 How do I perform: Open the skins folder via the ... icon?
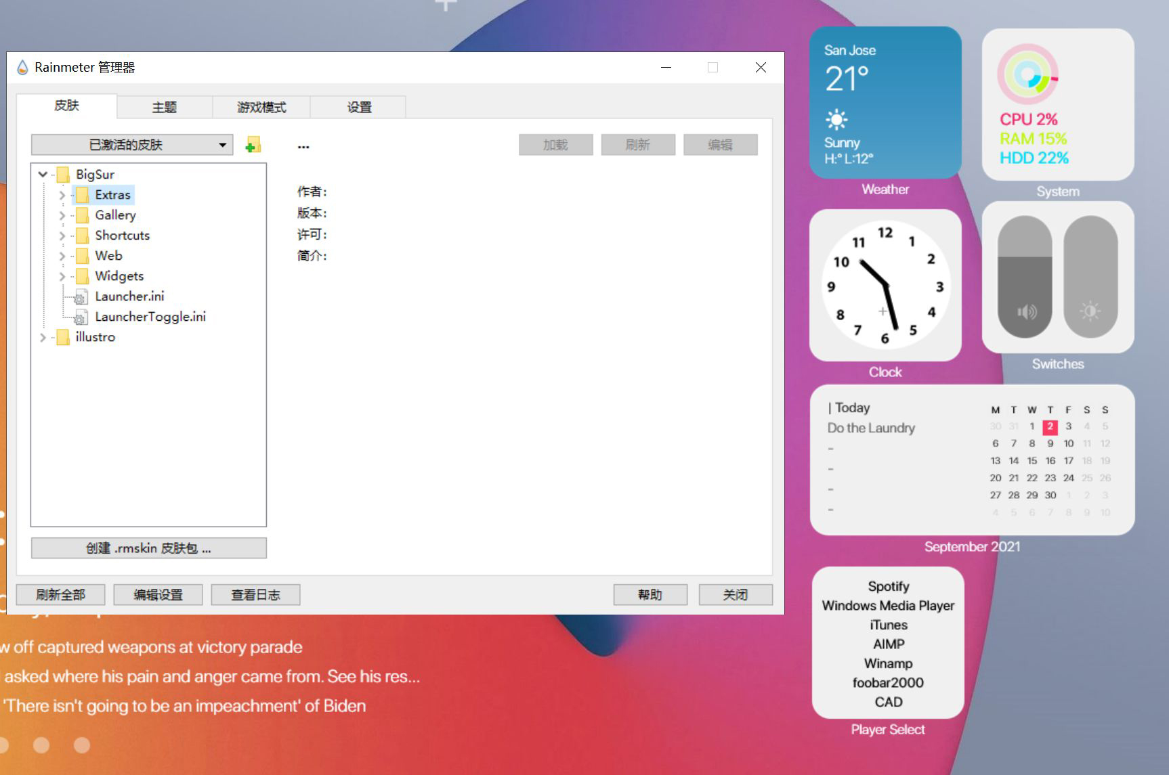pos(303,145)
